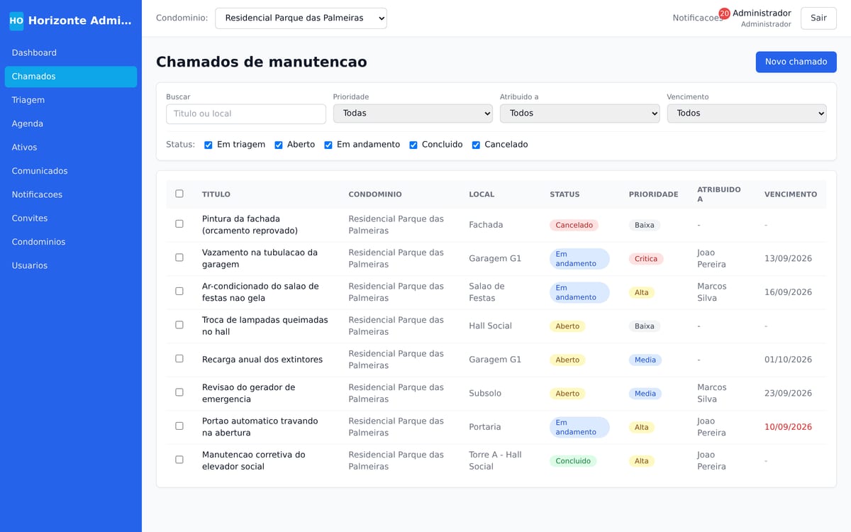Open Recarga anual dos extintores ticket

[262, 360]
